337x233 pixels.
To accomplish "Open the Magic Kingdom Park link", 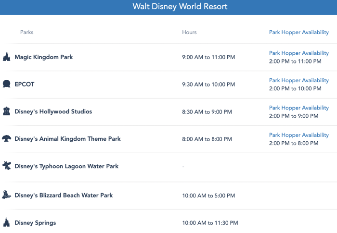I will [x=44, y=57].
